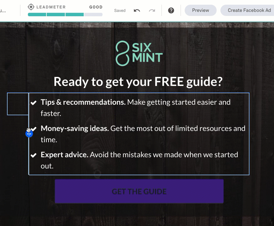Click the checkmark beside Tips & recommendations

(x=34, y=103)
